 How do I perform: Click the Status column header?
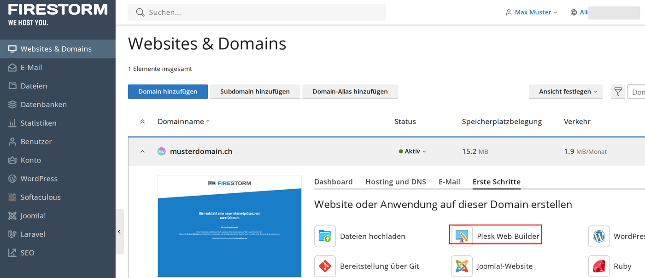click(405, 122)
